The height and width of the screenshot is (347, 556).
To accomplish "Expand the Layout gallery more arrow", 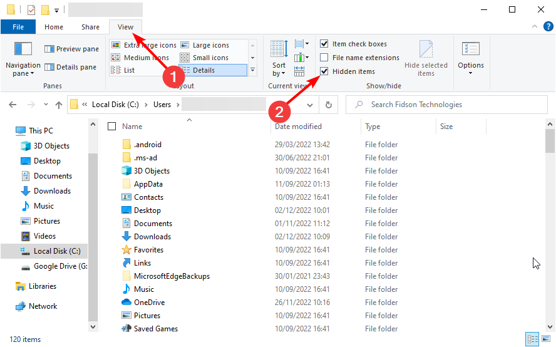I will pos(252,70).
